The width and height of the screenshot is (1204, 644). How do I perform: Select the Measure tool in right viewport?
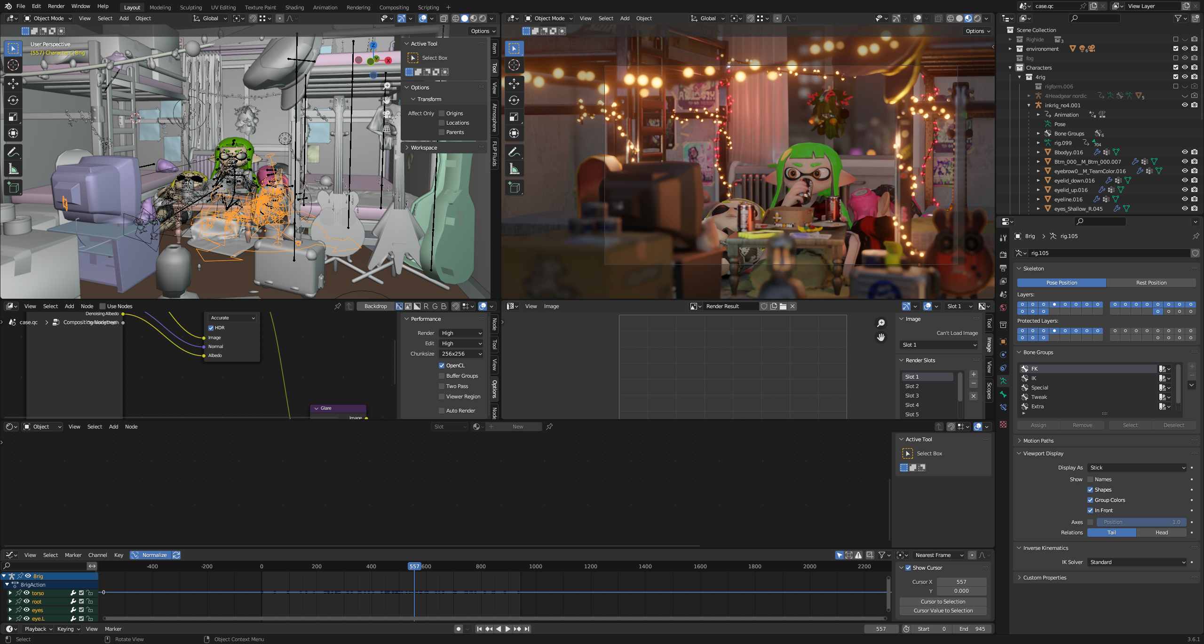(514, 168)
